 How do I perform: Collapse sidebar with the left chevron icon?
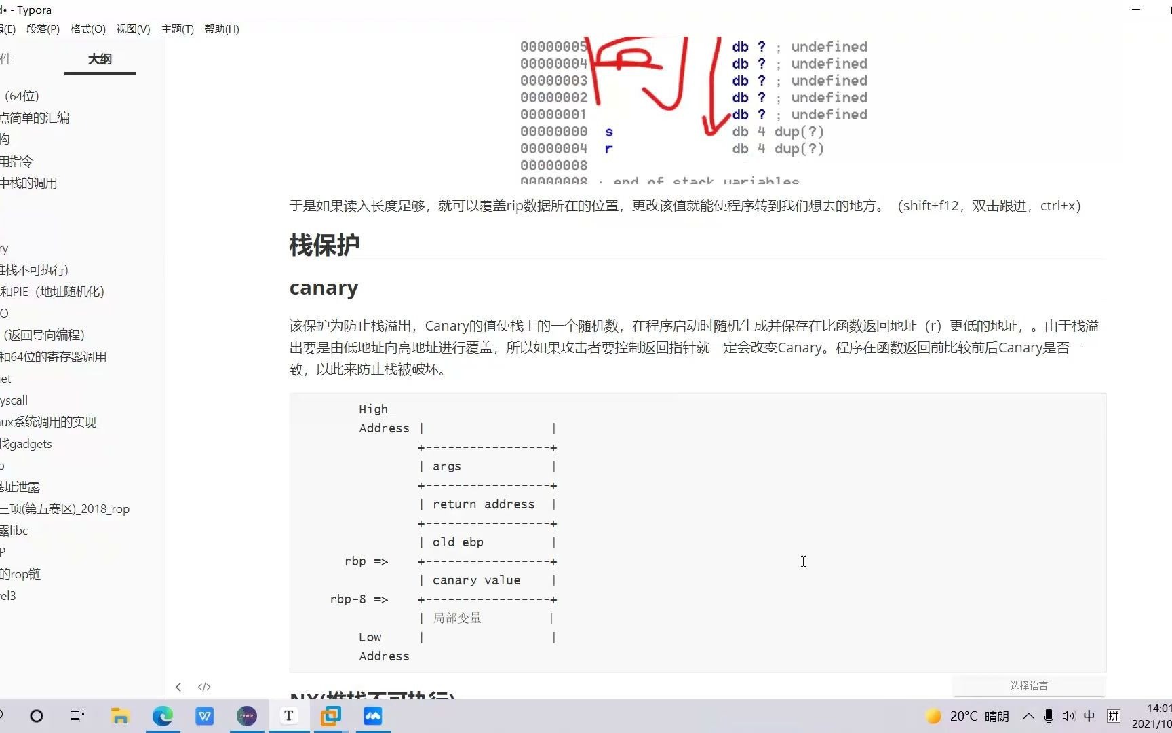pos(178,687)
